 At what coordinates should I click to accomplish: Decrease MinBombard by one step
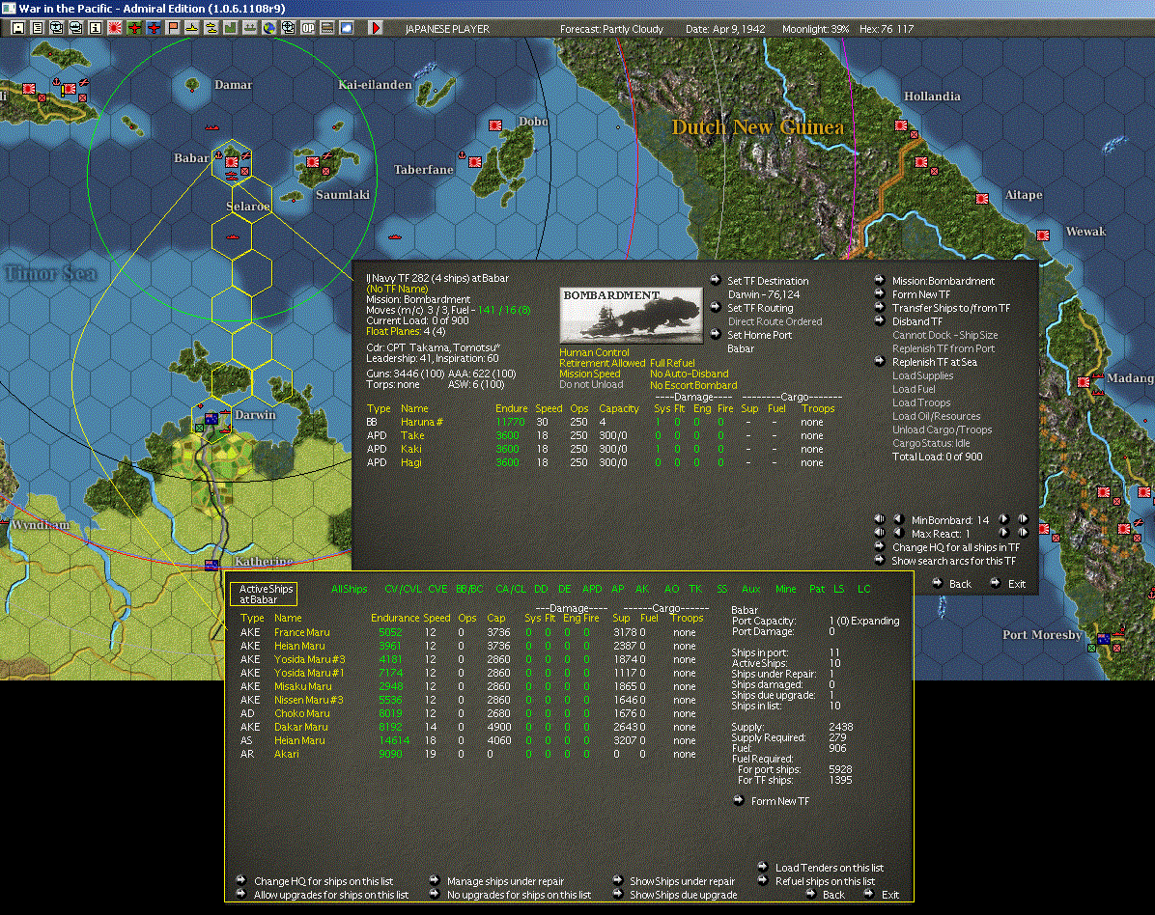point(899,519)
